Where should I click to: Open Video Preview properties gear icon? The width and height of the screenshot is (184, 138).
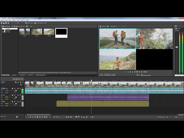click(x=100, y=26)
